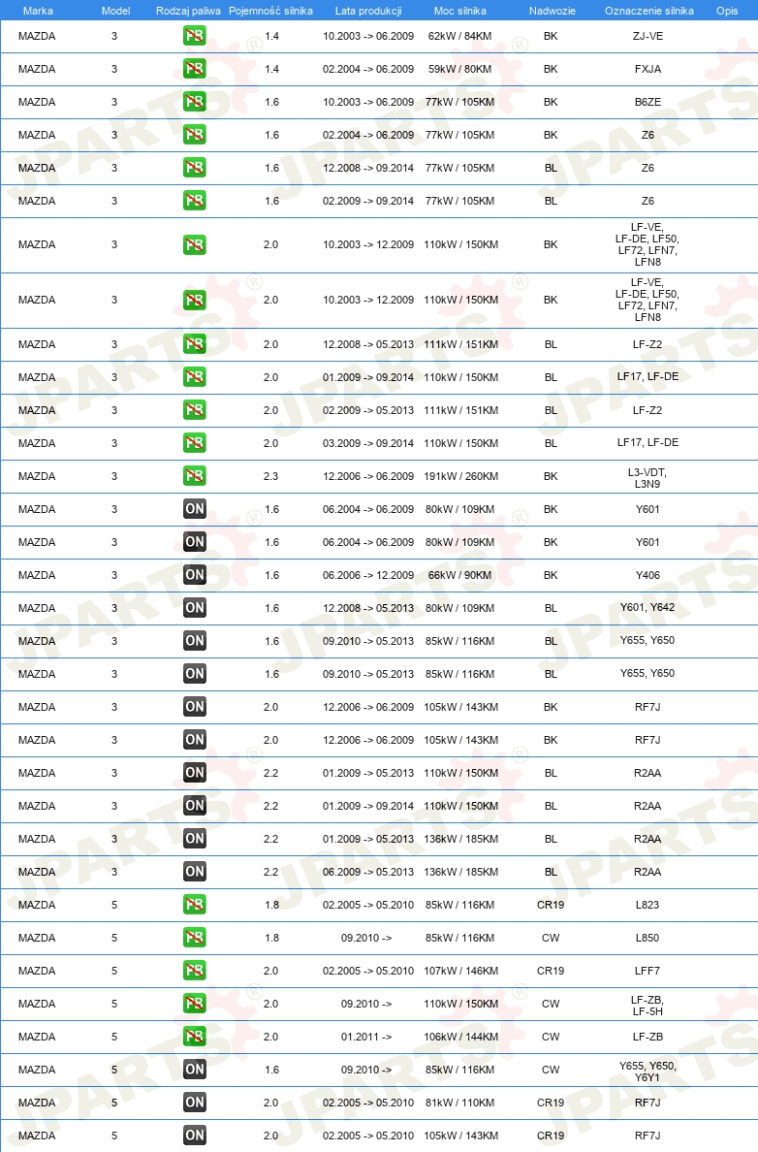
Task: Click power value 107kW / 146KM
Action: [x=460, y=972]
